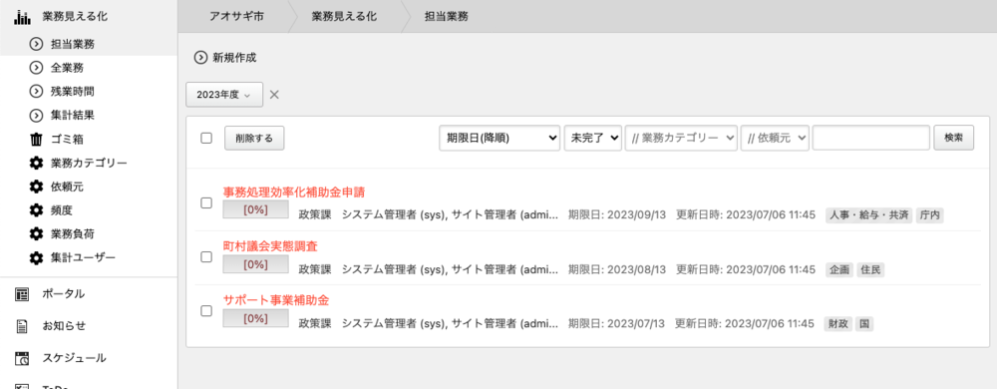Click the 新規作成 link
This screenshot has width=997, height=389.
click(x=234, y=57)
